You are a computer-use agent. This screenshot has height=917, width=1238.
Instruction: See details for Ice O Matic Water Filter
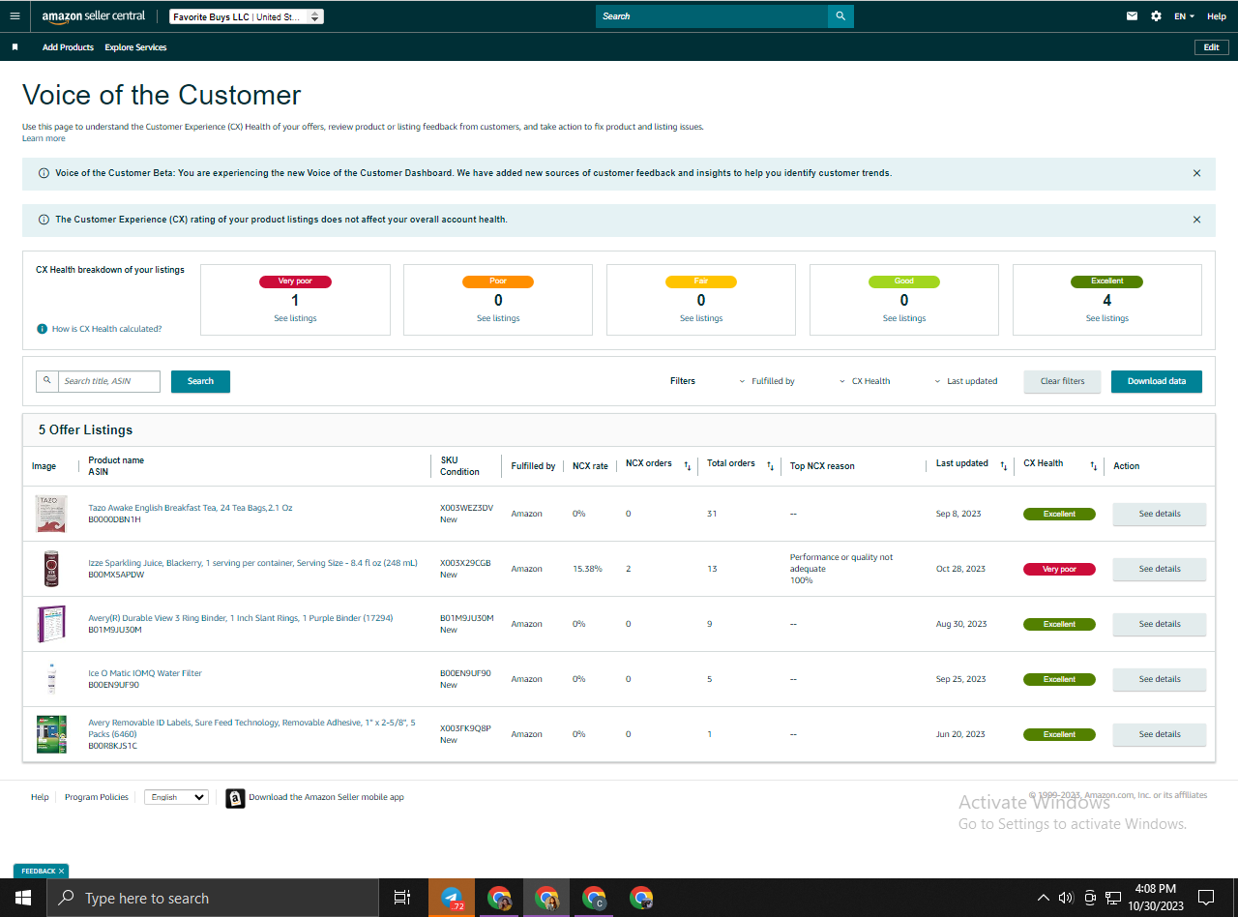point(1160,679)
